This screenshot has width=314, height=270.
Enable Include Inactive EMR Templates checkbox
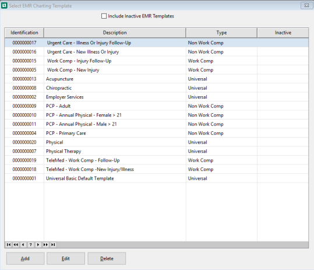tap(104, 16)
